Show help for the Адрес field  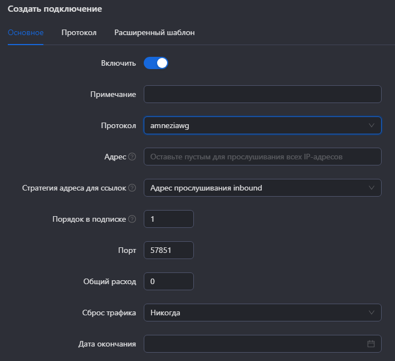[x=132, y=157]
